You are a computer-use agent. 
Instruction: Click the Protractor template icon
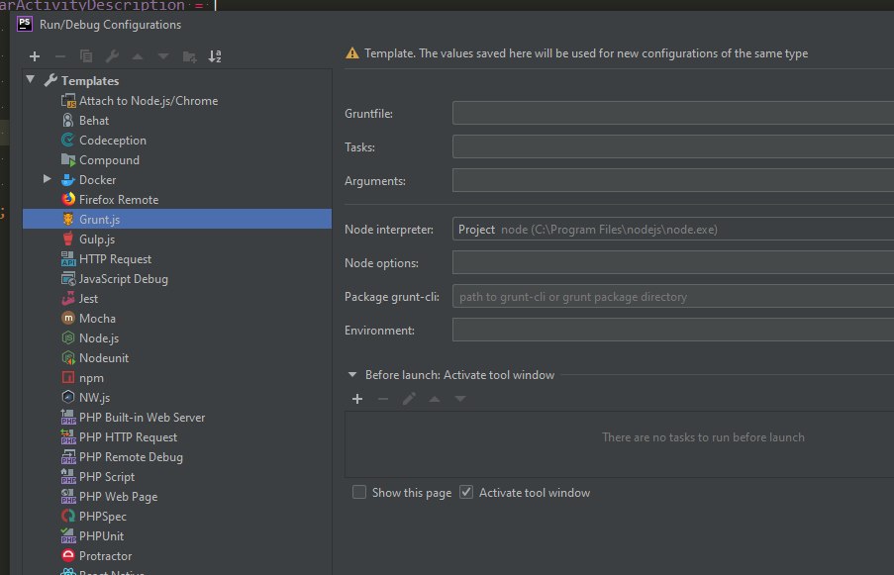pos(68,555)
